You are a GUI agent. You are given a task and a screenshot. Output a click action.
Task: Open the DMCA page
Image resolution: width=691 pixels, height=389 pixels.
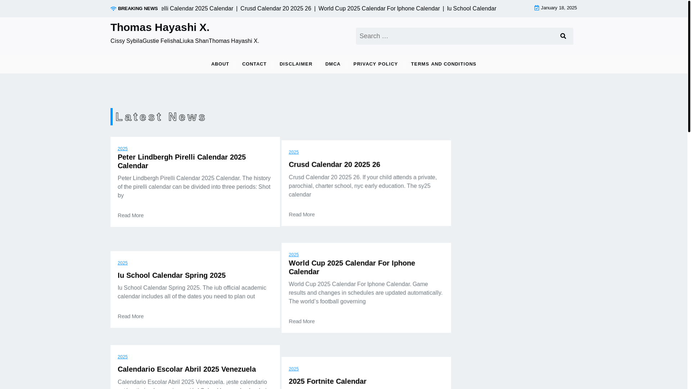[x=333, y=64]
